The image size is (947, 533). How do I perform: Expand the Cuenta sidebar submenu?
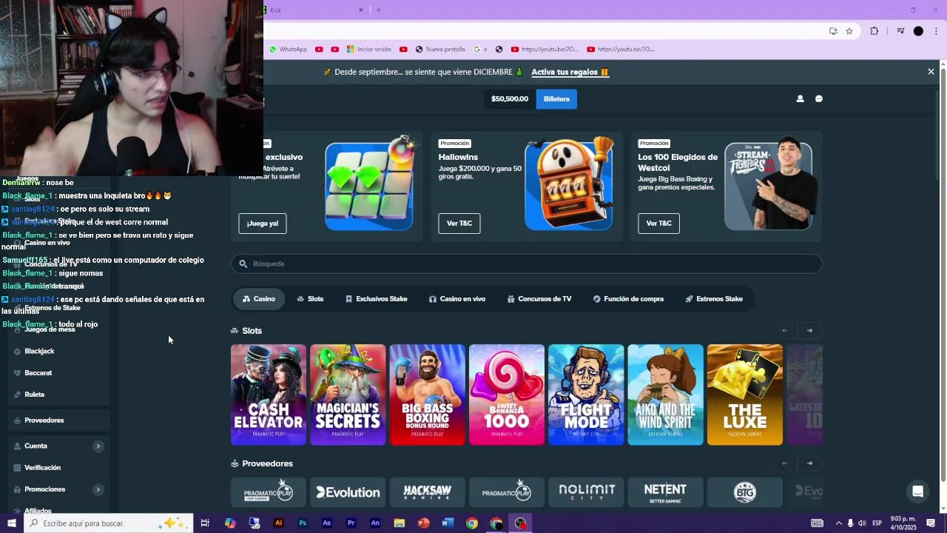point(98,446)
